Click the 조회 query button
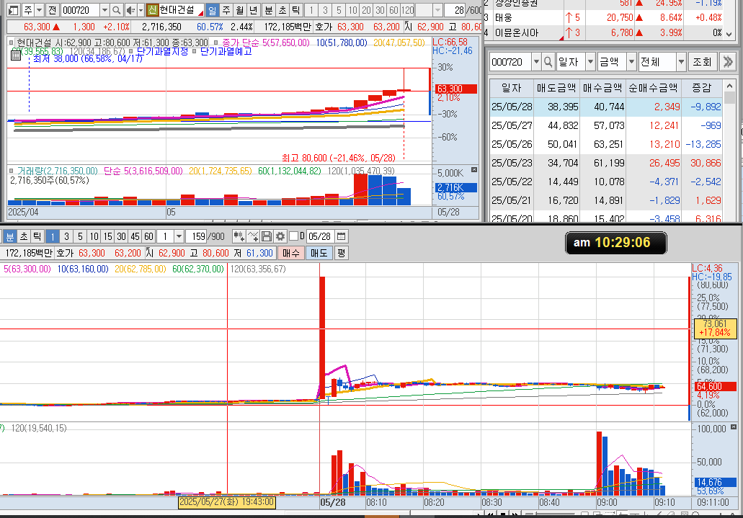 [x=702, y=62]
